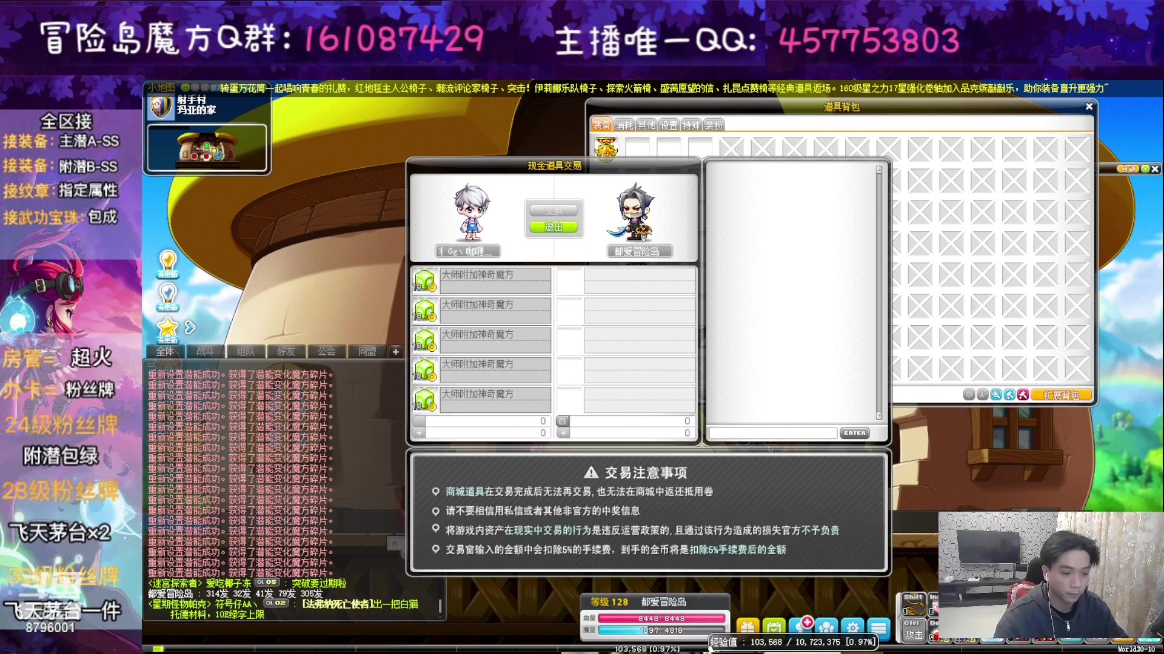Click the green plus icon beside 自动
This screenshot has width=1164, height=654.
(x=1145, y=169)
